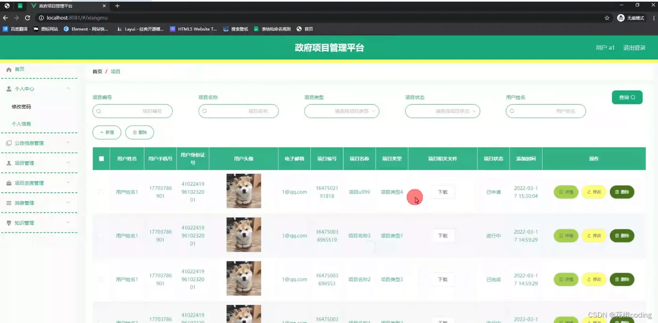Click the 用户姓名 input field
This screenshot has height=323, width=658.
click(x=546, y=111)
